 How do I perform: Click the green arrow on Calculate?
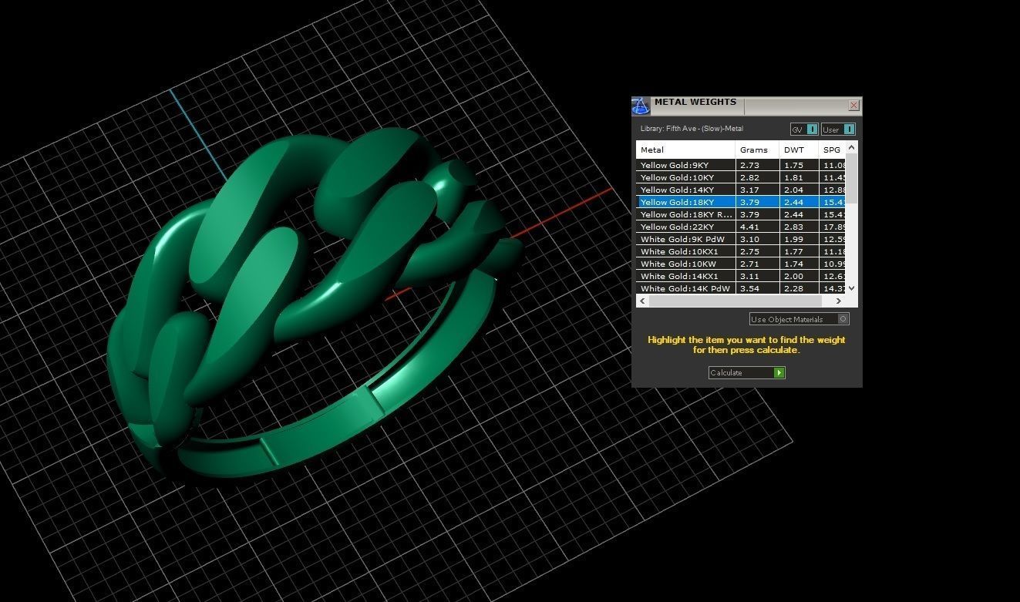779,372
